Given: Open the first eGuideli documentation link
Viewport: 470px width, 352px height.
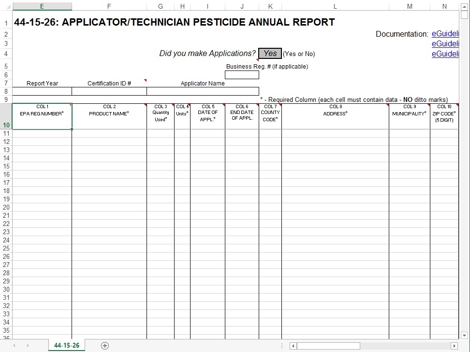Looking at the screenshot, I should [x=445, y=34].
